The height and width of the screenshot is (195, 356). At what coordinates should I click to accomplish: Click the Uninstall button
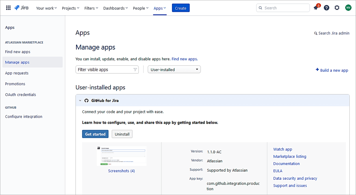pyautogui.click(x=122, y=134)
